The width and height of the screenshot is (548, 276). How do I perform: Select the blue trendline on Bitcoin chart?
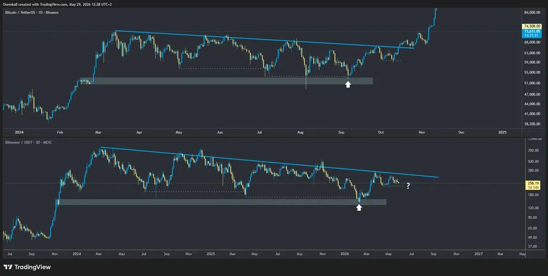point(265,39)
